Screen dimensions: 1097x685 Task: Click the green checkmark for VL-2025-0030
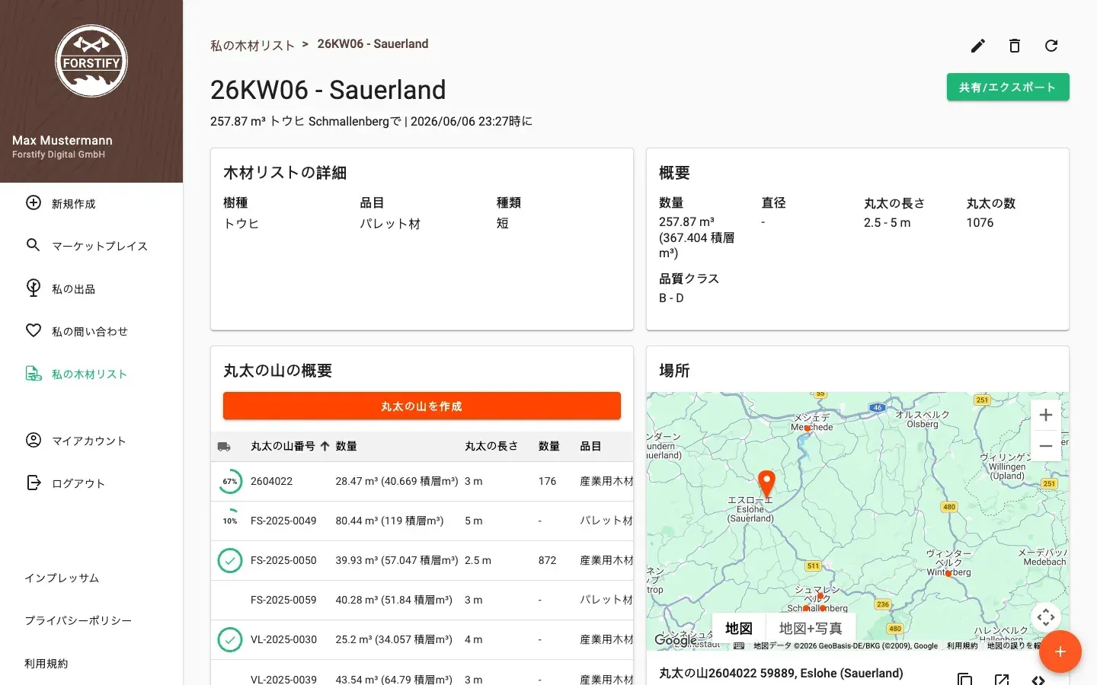pos(230,639)
